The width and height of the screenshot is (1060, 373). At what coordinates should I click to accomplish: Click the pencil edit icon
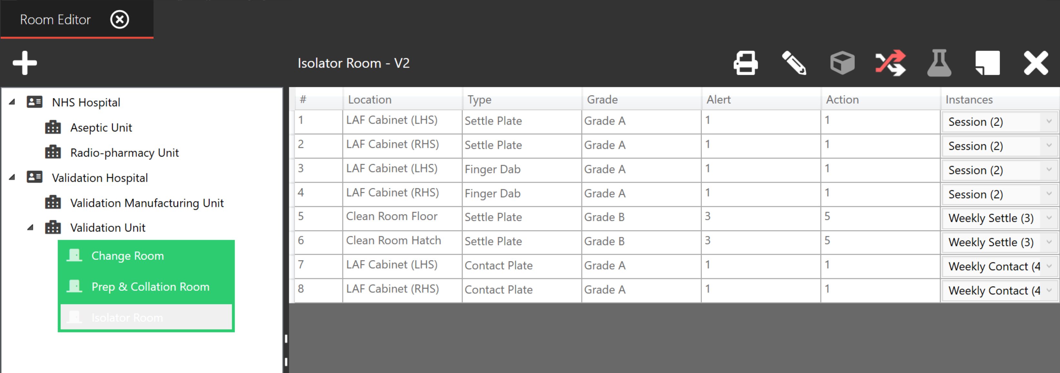point(794,63)
